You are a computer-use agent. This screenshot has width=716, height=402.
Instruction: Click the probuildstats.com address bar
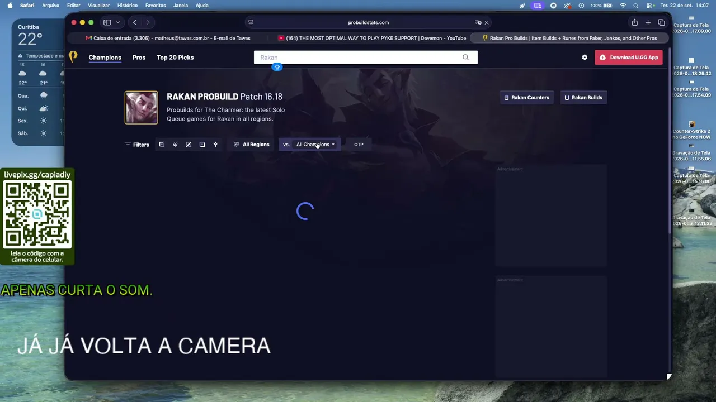(369, 22)
